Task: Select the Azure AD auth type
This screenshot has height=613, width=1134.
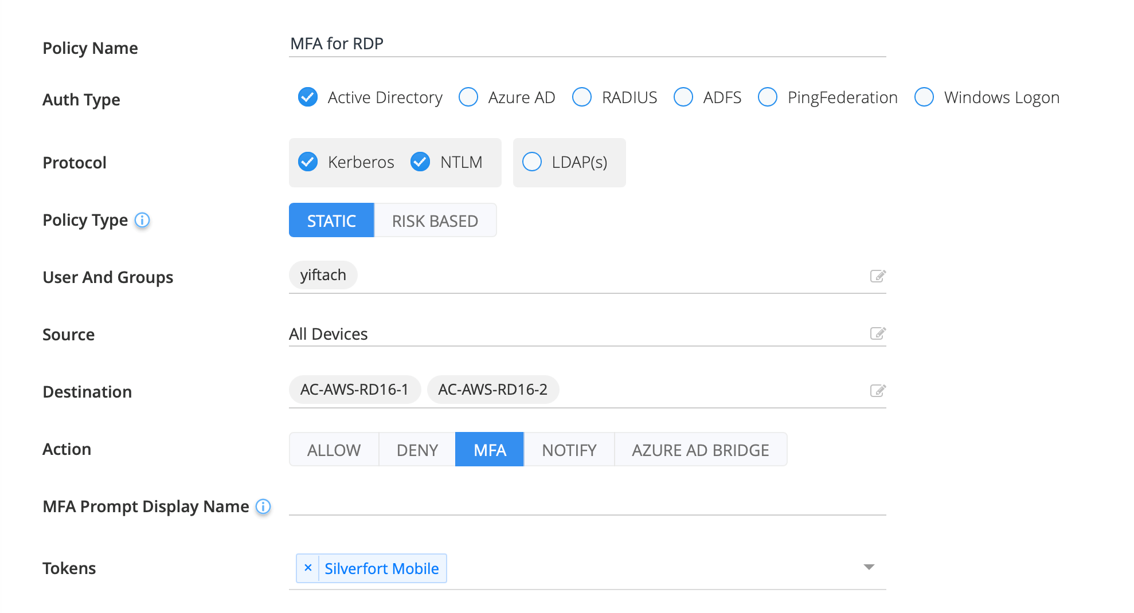Action: point(468,97)
